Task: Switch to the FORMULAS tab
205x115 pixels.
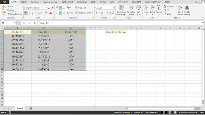Action: [x=82, y=2]
